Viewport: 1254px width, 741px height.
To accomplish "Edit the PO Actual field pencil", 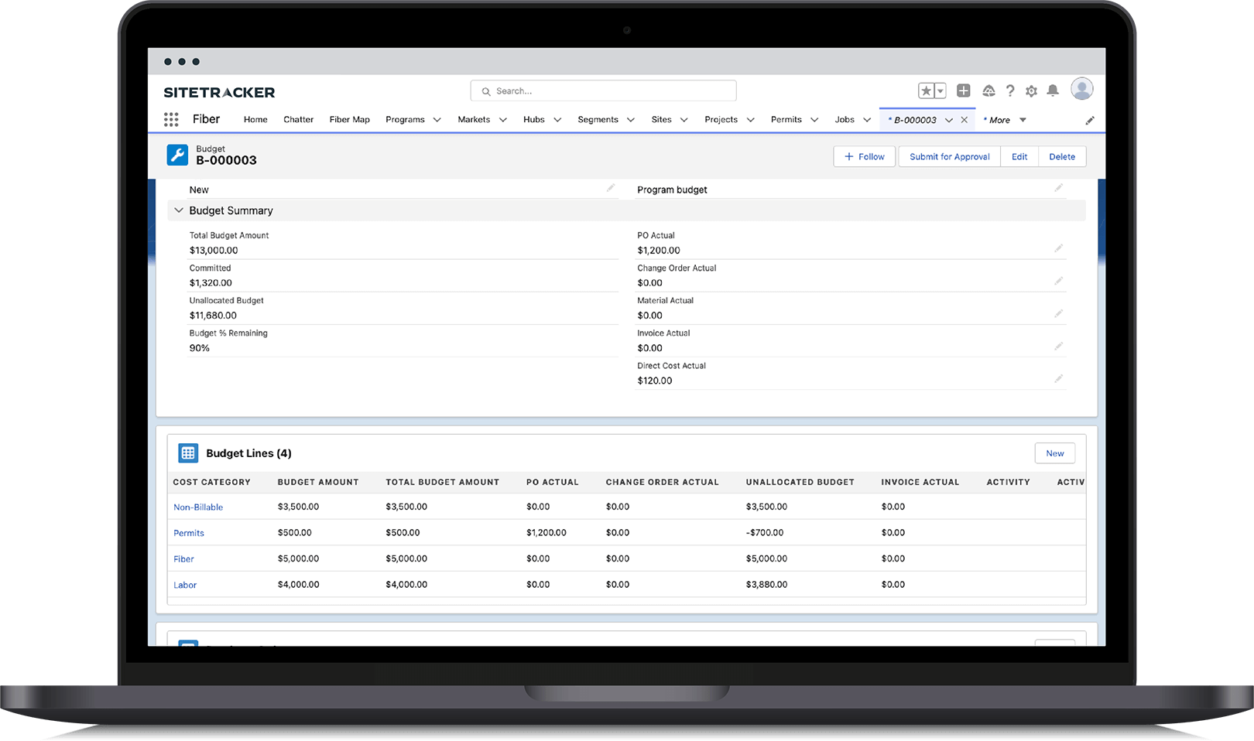I will tap(1058, 248).
